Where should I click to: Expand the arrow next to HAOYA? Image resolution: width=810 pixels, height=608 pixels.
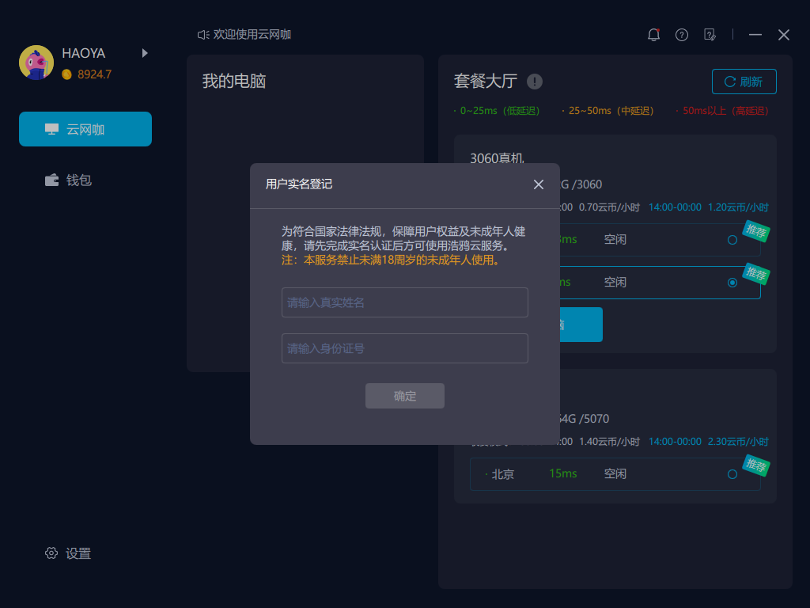pos(145,53)
